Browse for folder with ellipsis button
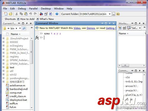148x111 pixels. coord(114,14)
